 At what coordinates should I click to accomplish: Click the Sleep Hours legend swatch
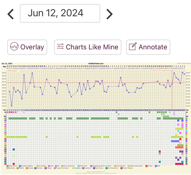coord(7,166)
